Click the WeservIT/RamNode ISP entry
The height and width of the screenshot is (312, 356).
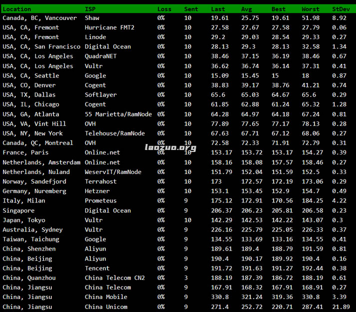113,172
